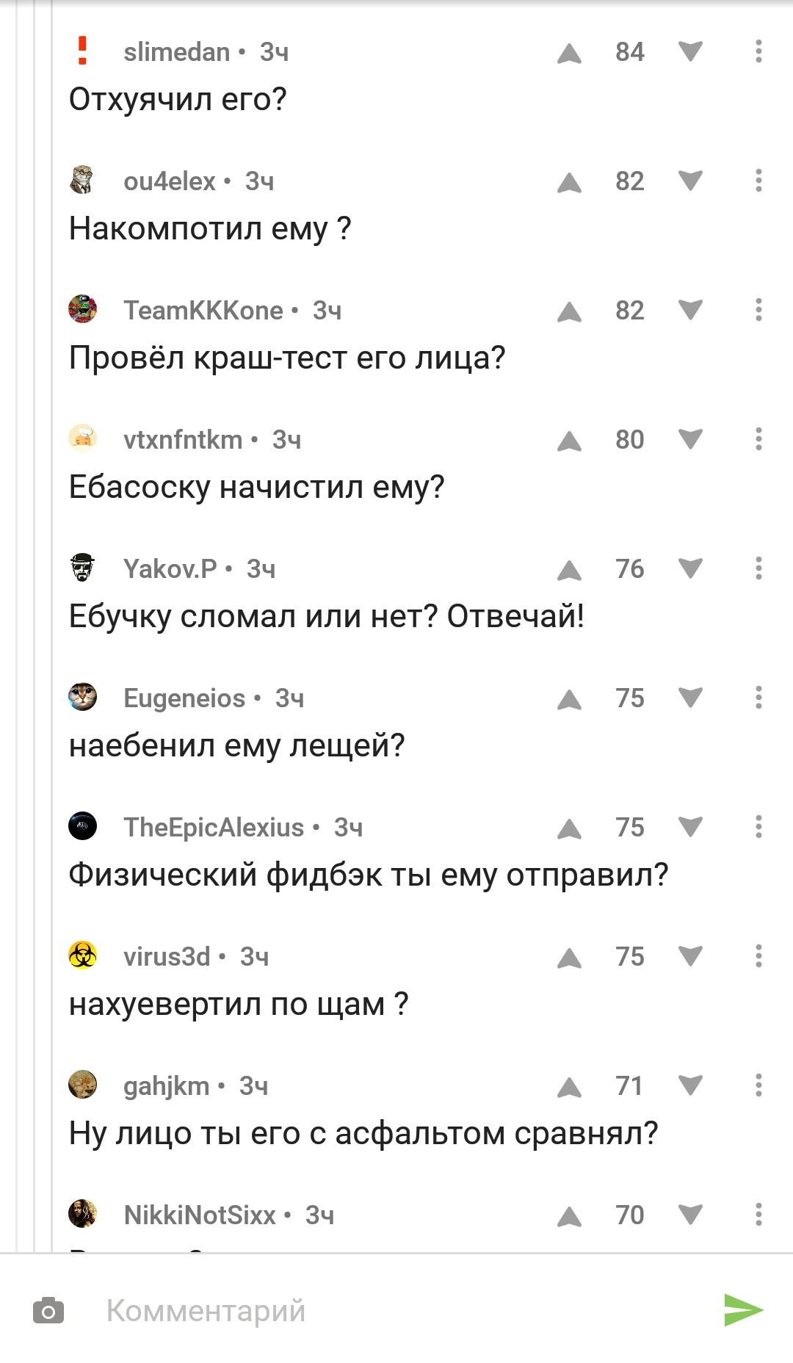Downvote virus3d's comment
Image resolution: width=793 pixels, height=1363 pixels.
click(690, 956)
